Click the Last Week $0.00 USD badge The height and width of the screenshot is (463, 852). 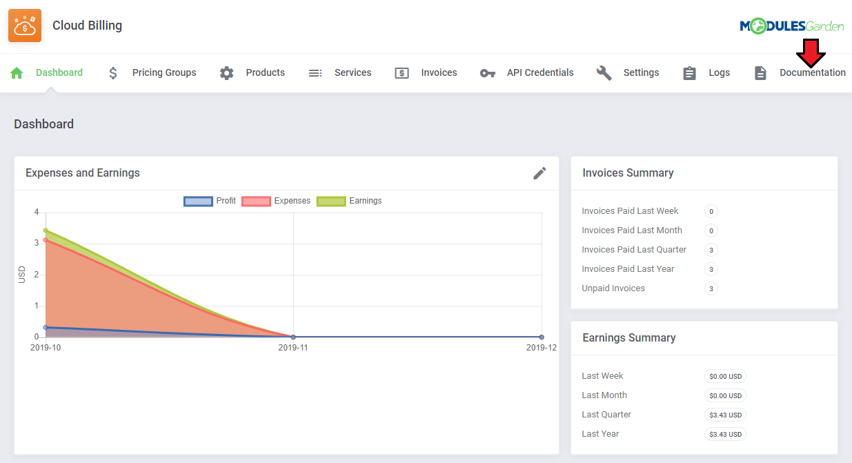726,376
